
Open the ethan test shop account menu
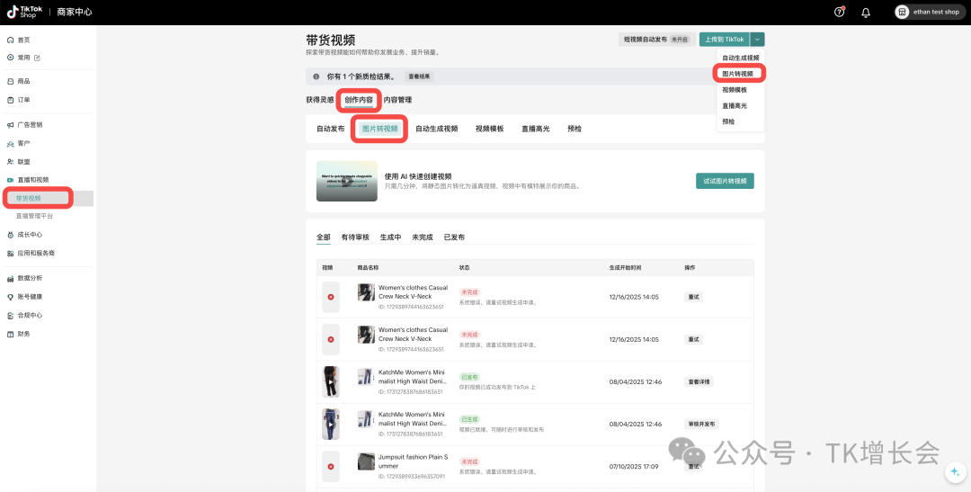click(928, 12)
